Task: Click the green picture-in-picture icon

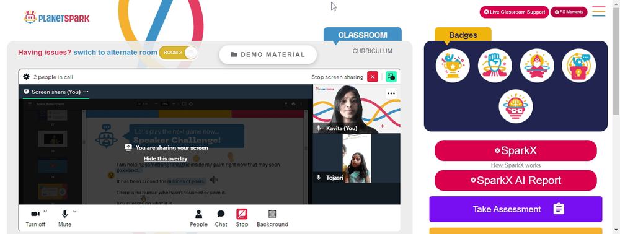Action: pyautogui.click(x=391, y=77)
